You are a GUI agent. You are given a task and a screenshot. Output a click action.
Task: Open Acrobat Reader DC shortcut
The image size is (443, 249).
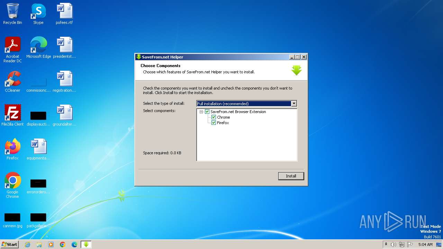[x=12, y=49]
